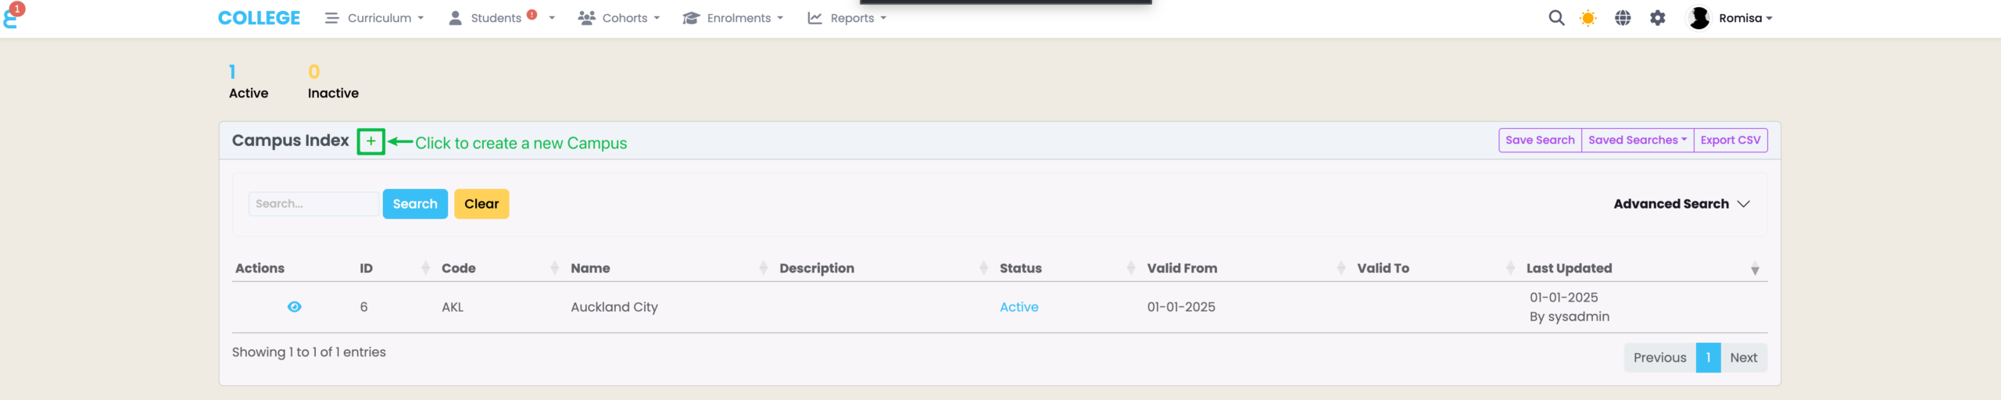
Task: Click the plus icon to create a new Campus
Action: tap(370, 141)
